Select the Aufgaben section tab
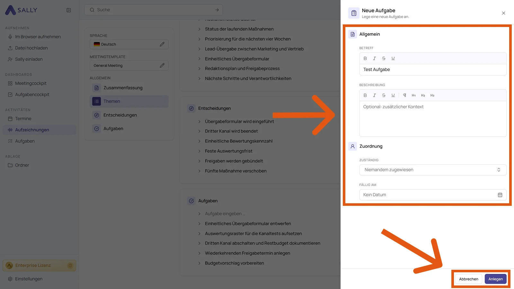This screenshot has height=289, width=514. coord(129,129)
